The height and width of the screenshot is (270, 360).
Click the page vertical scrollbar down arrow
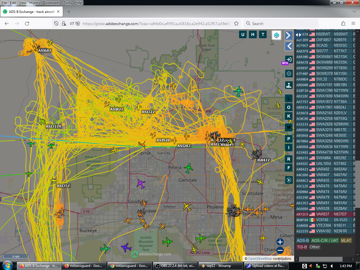(358, 255)
